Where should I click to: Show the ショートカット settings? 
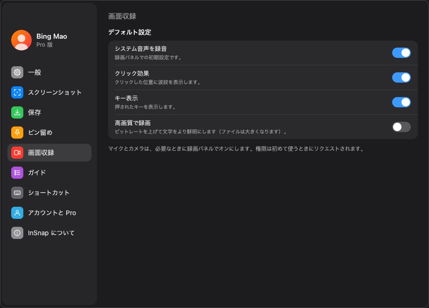tap(49, 193)
